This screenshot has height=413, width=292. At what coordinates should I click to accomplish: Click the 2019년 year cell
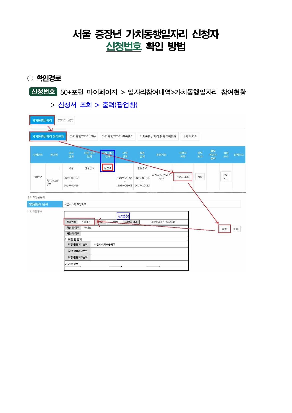coord(38,177)
